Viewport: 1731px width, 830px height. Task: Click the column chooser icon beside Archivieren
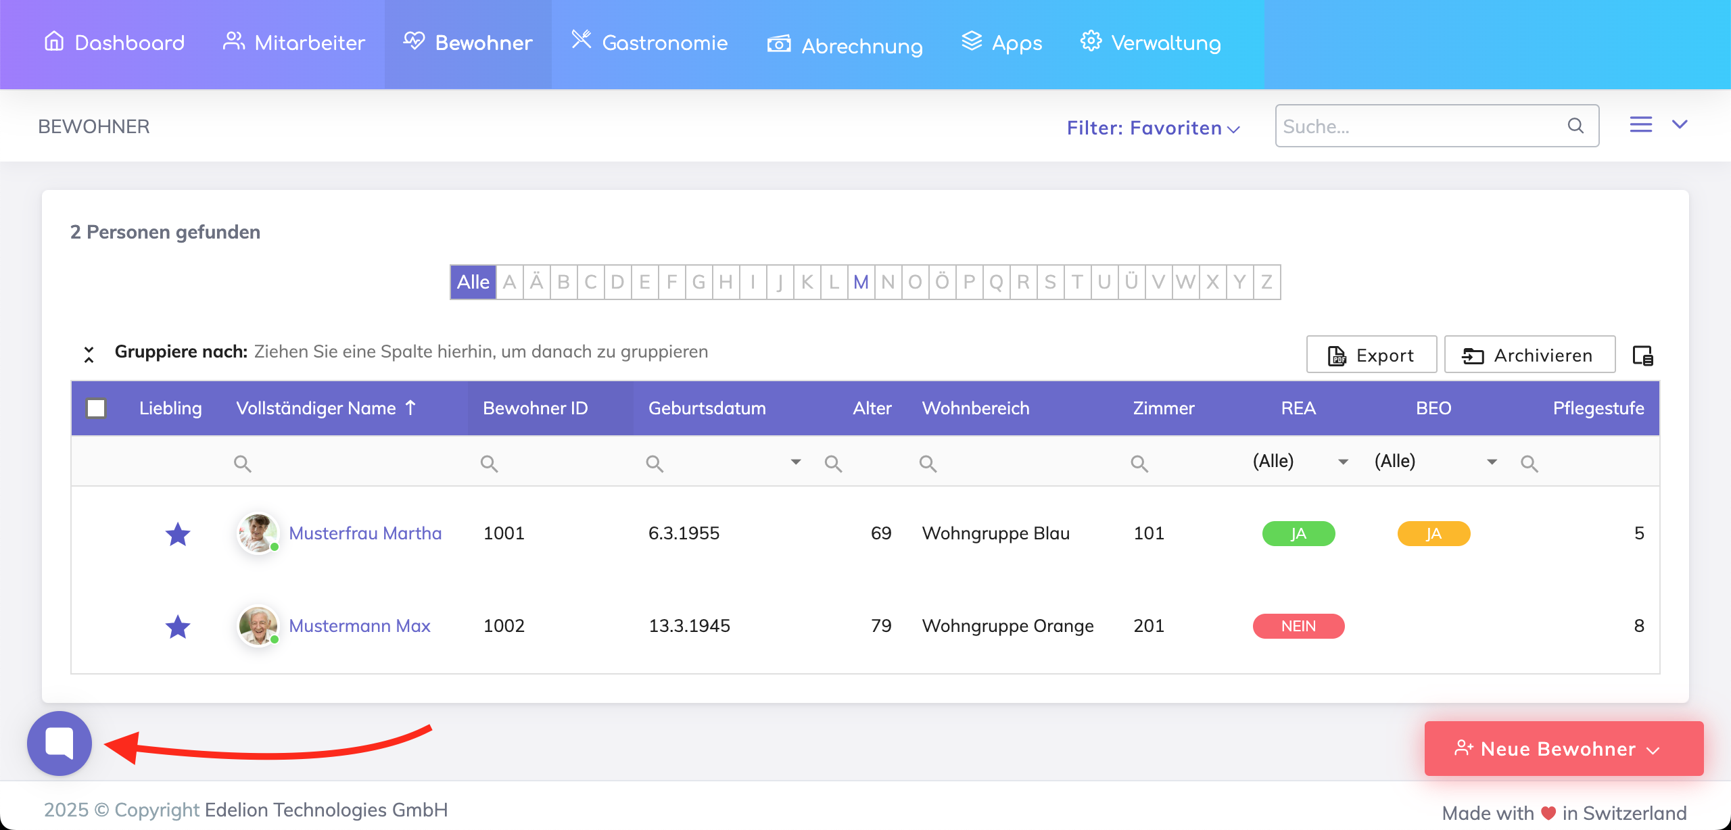[x=1642, y=356]
